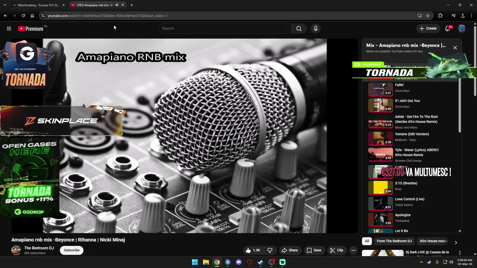The height and width of the screenshot is (268, 477).
Task: Open the tab search dropdown arrow
Action: click(x=5, y=5)
